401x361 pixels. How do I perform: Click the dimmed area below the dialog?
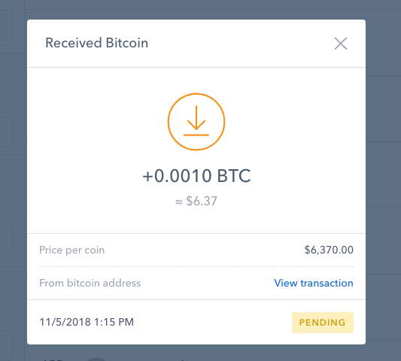point(196,353)
